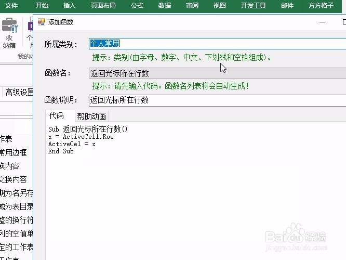The width and height of the screenshot is (346, 260).
Task: Switch to the 帮助动画 tab
Action: 91,116
